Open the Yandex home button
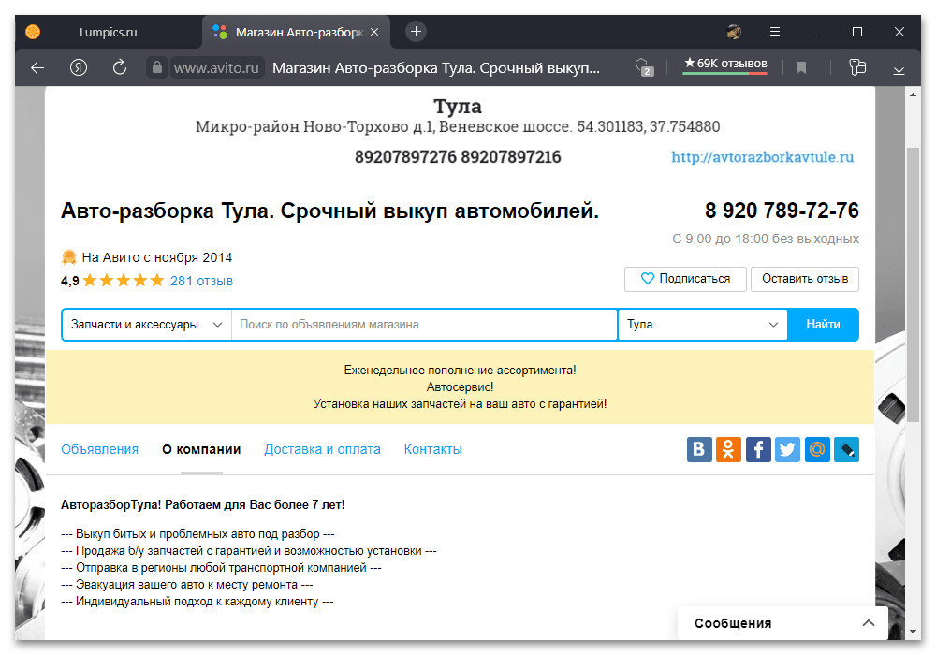The image size is (936, 655). [x=79, y=67]
